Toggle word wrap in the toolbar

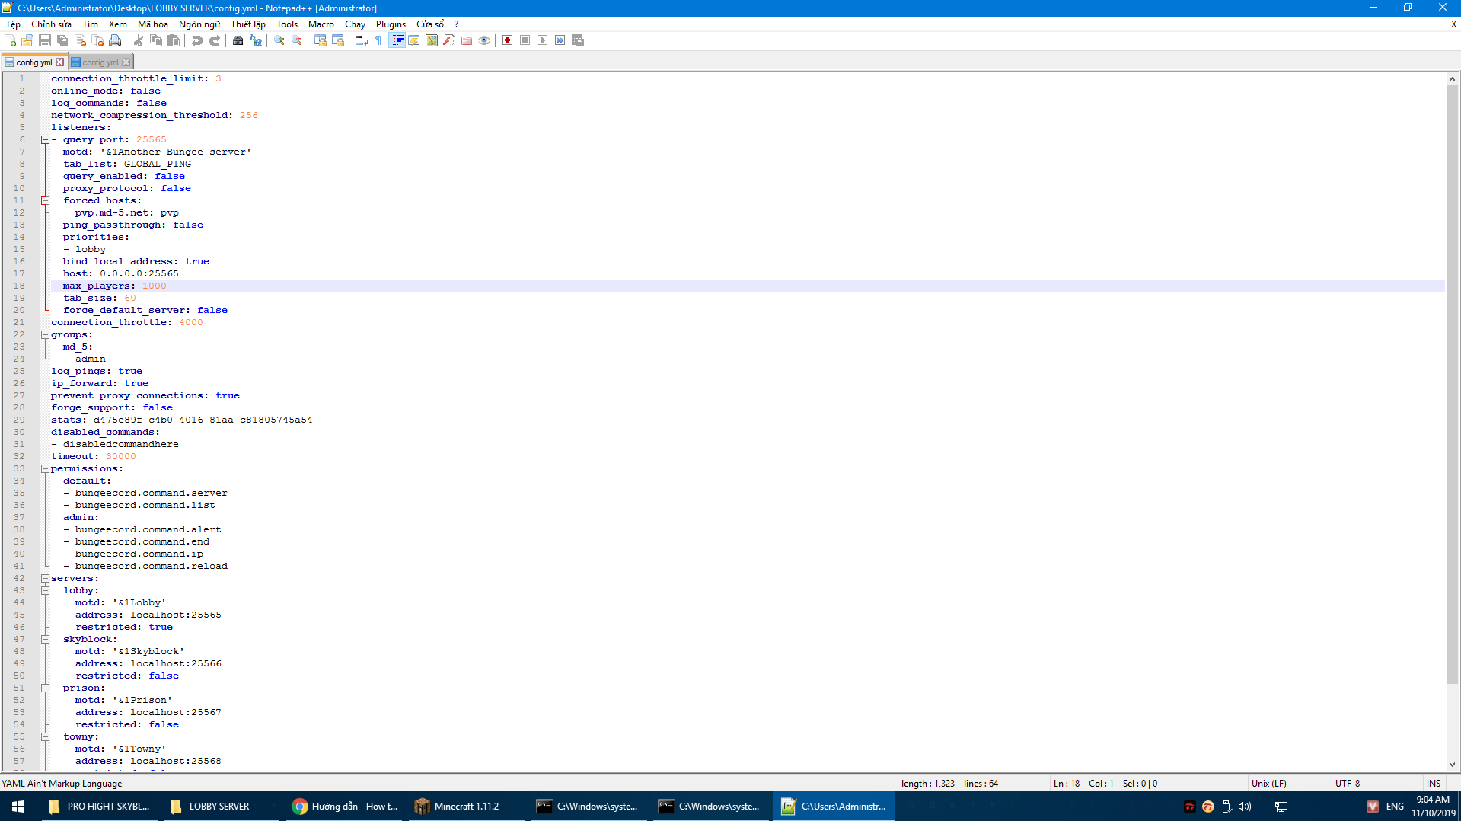[x=362, y=40]
